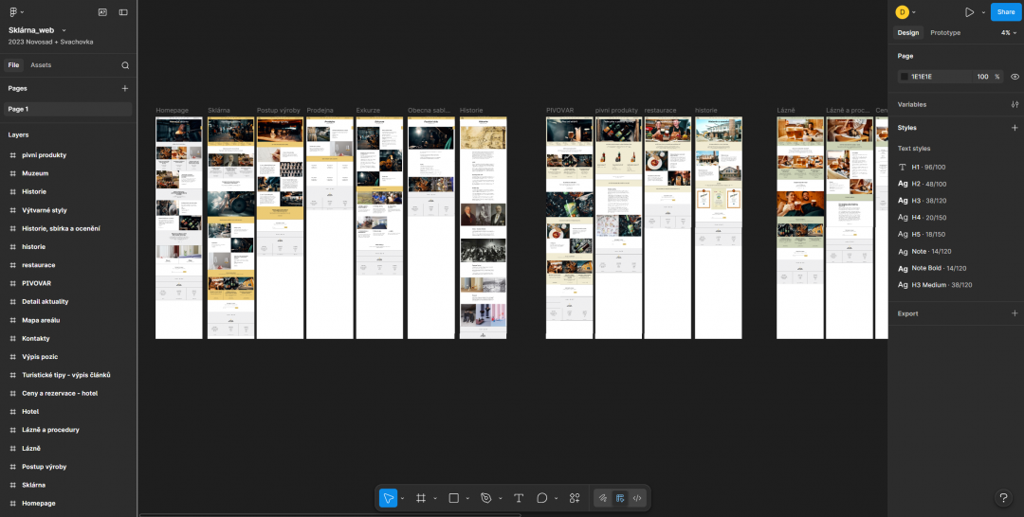
Task: Switch to Dev Mode toggle
Action: 637,498
